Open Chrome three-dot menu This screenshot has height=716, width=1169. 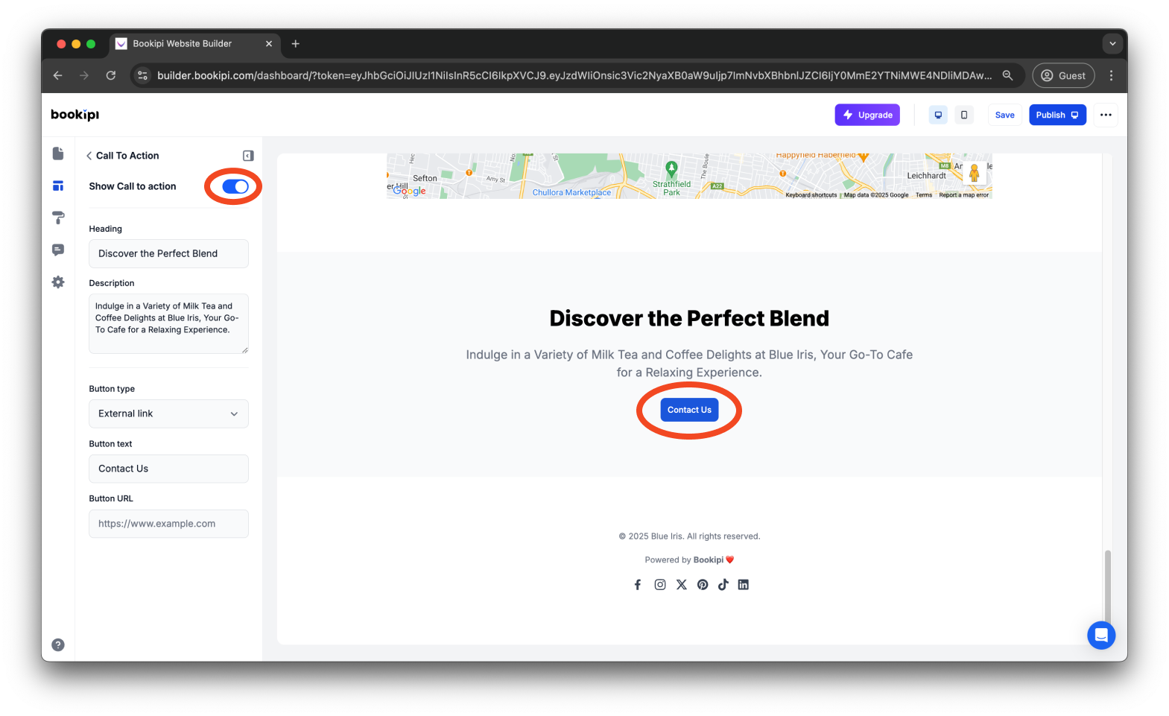click(1111, 75)
